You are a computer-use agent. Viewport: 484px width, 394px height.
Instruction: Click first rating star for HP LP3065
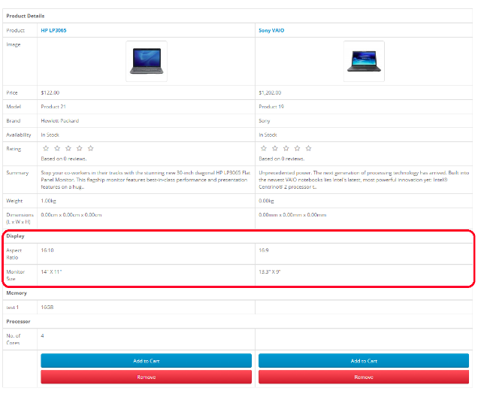[46, 148]
